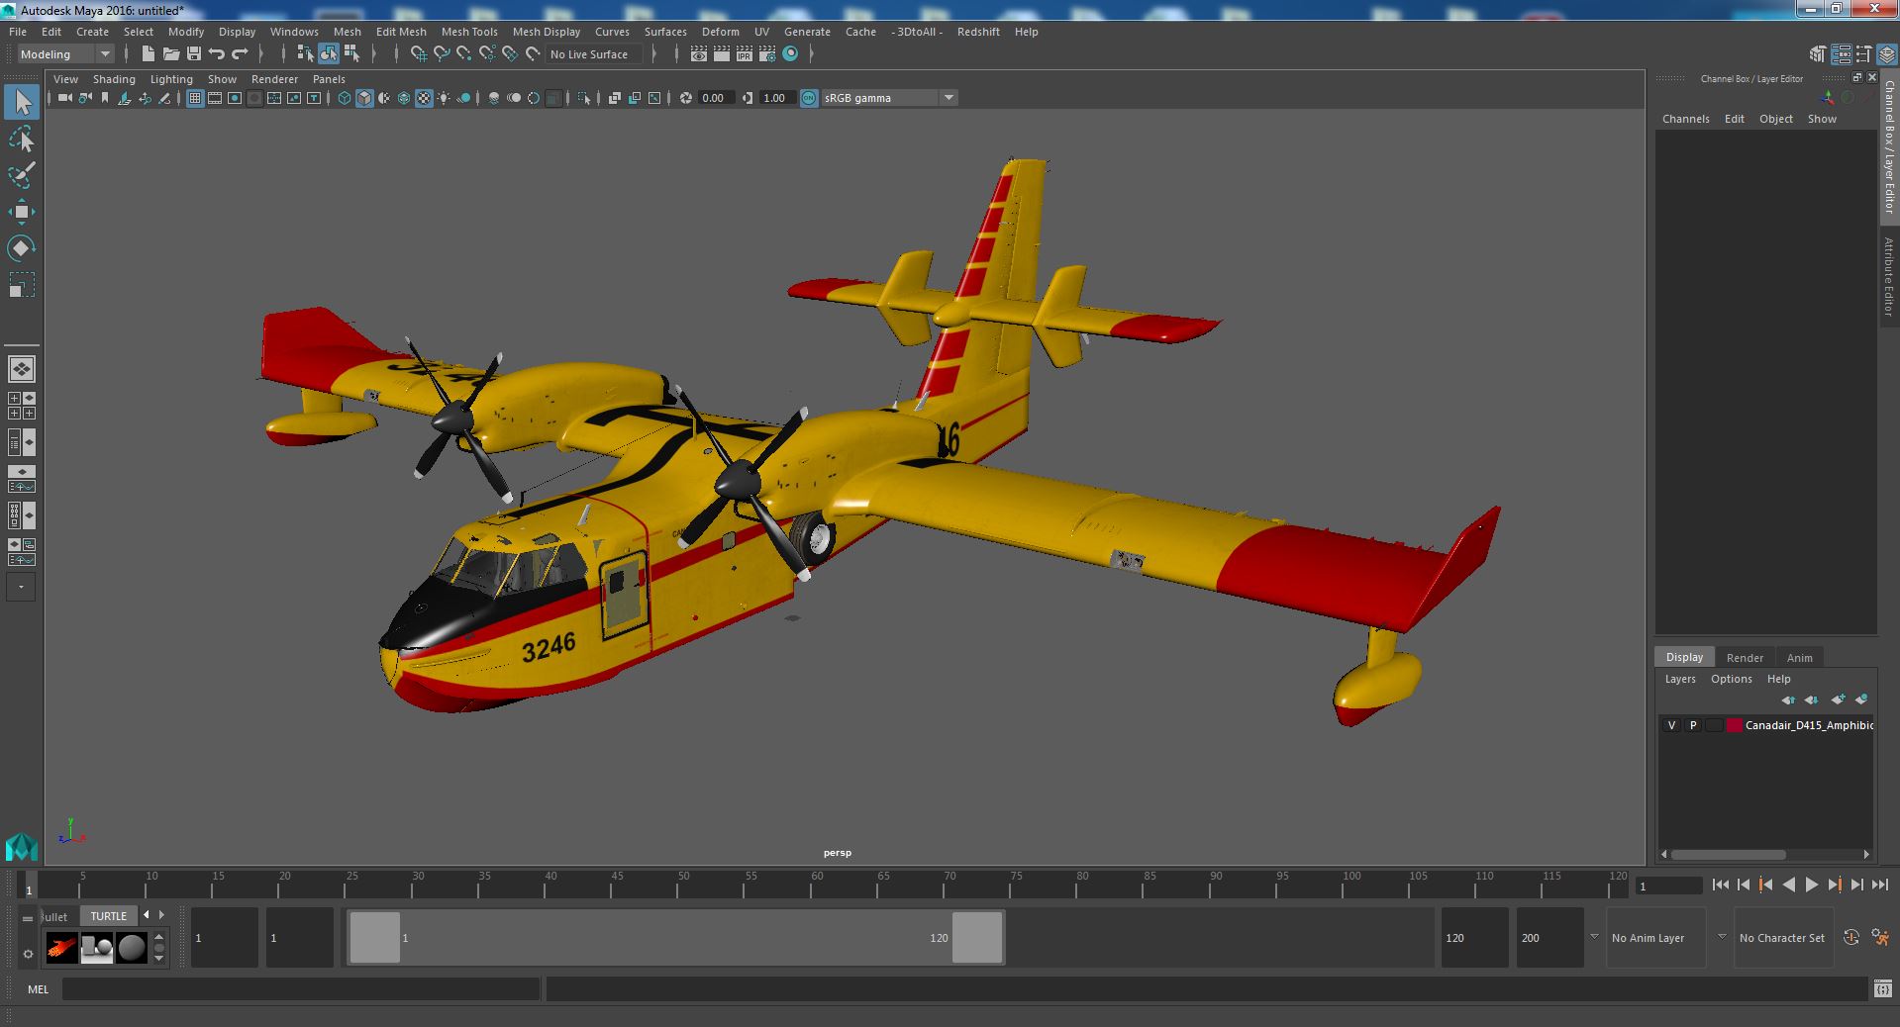
Task: Click the Hypershade circular icon
Action: 790,54
